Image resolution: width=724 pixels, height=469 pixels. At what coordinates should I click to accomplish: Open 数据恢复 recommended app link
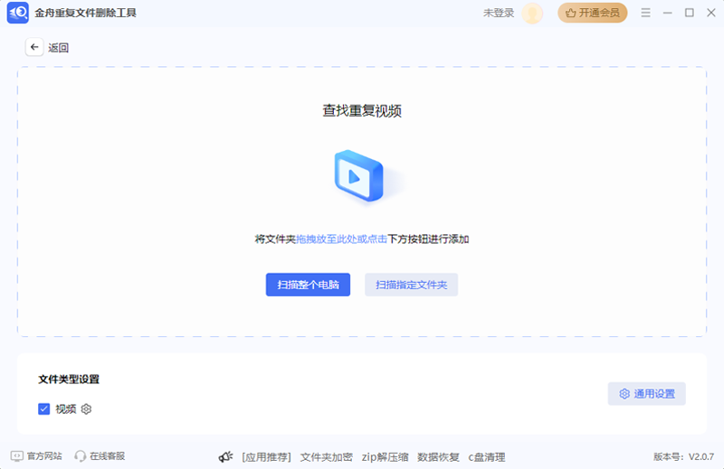pos(438,457)
